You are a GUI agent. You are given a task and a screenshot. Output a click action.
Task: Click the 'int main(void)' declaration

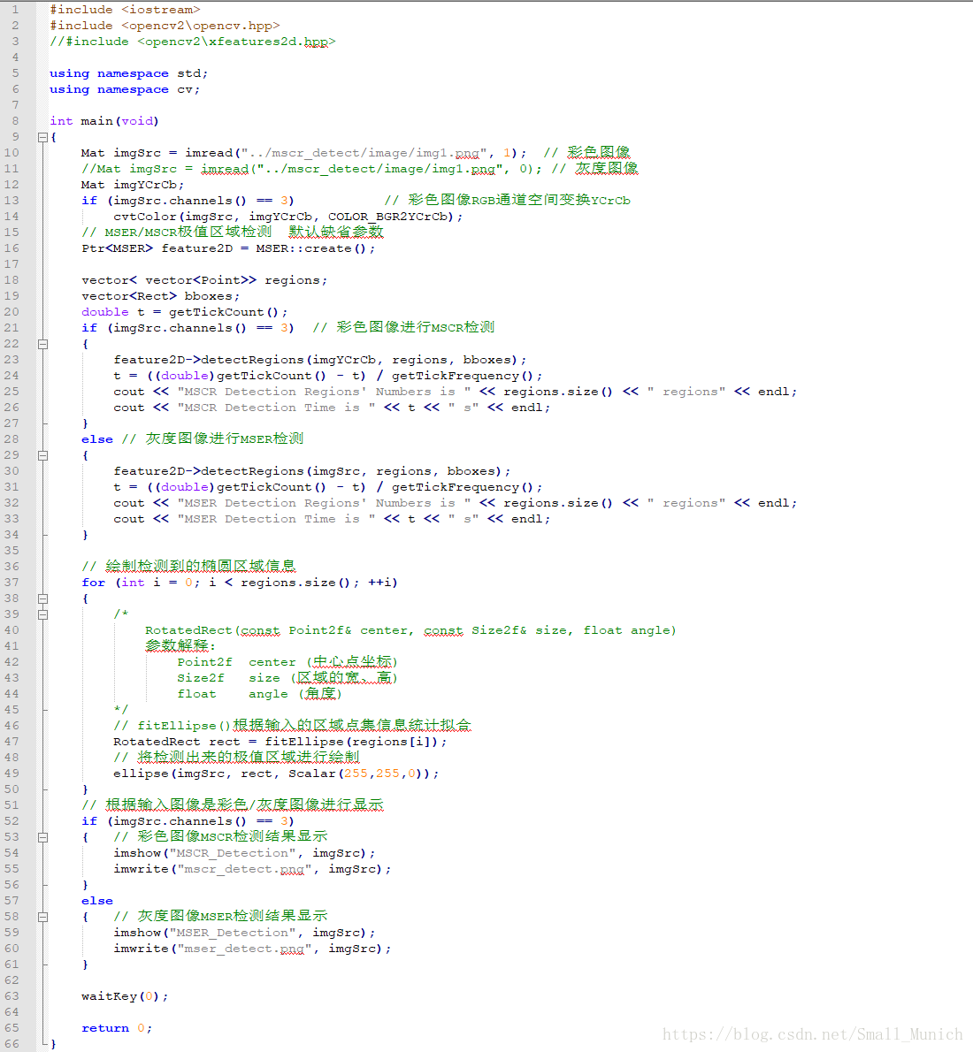(x=104, y=121)
